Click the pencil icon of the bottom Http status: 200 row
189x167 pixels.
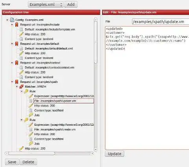tap(21, 149)
